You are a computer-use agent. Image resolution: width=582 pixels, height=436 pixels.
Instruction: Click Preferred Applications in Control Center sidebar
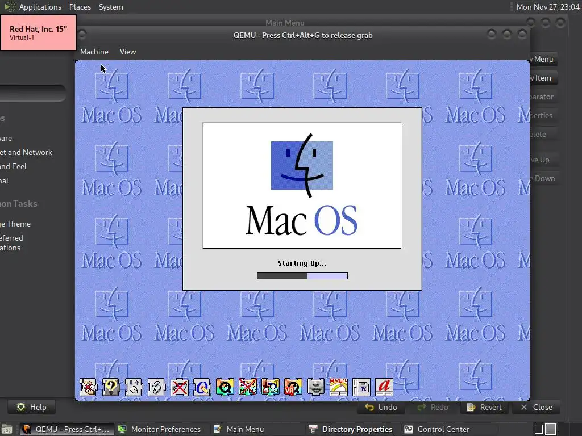point(11,243)
